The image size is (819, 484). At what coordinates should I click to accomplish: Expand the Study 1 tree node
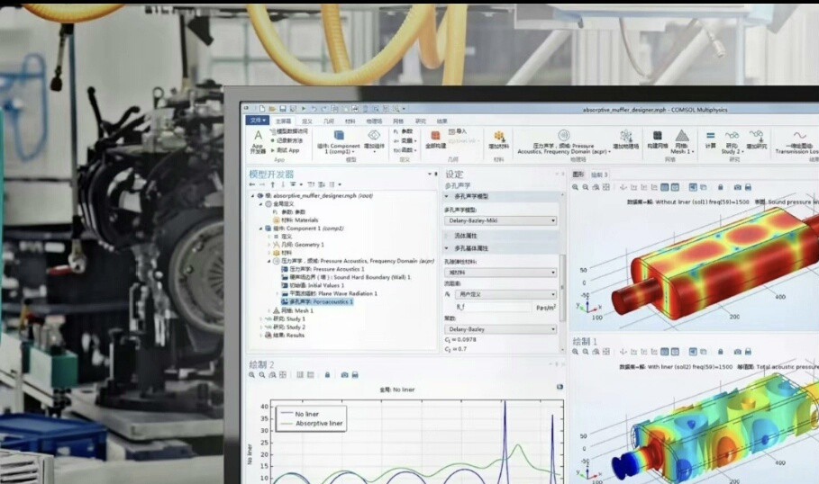pos(261,318)
